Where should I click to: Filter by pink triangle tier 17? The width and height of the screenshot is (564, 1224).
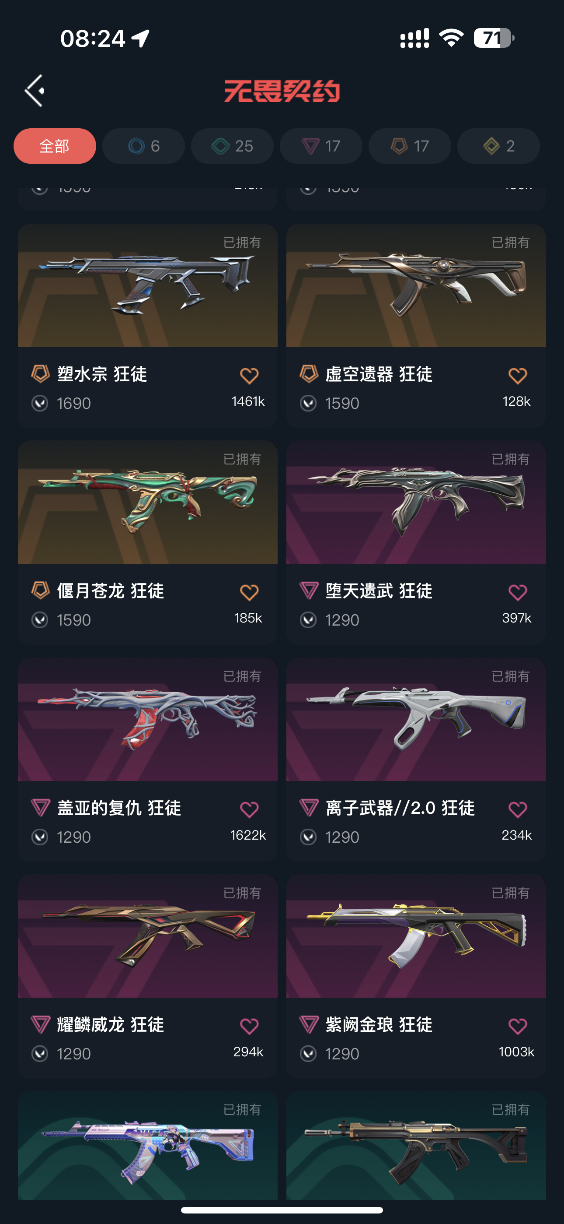tap(321, 146)
